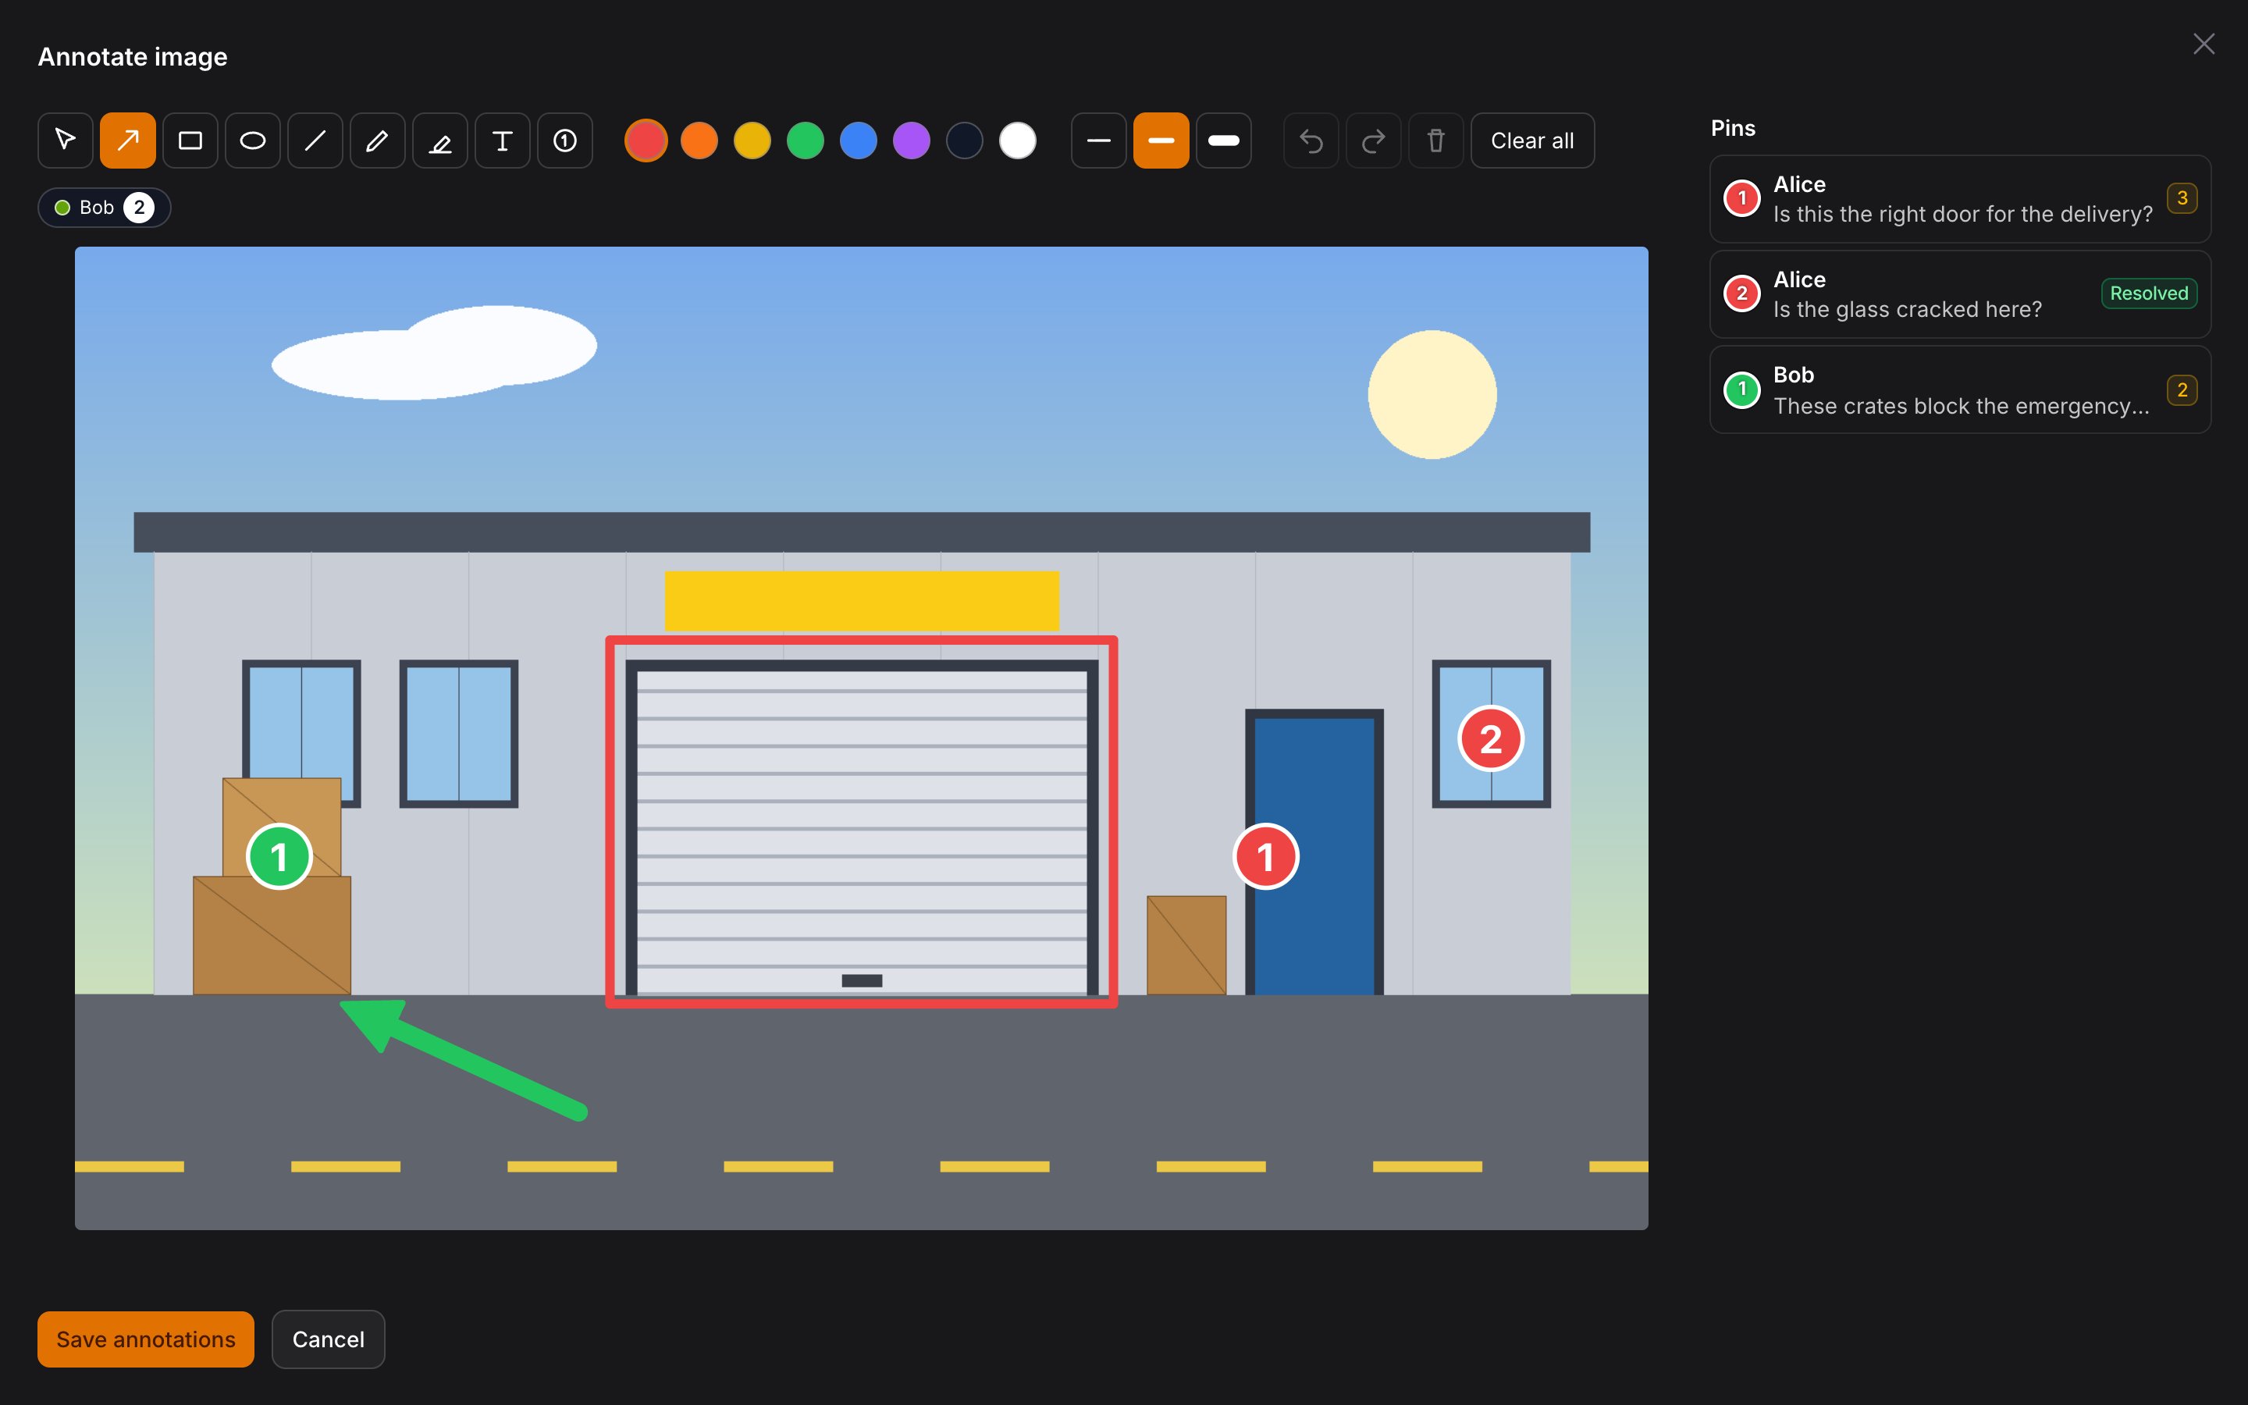Click the Resolved badge on Alice's pin
The width and height of the screenshot is (2248, 1405).
(2149, 293)
